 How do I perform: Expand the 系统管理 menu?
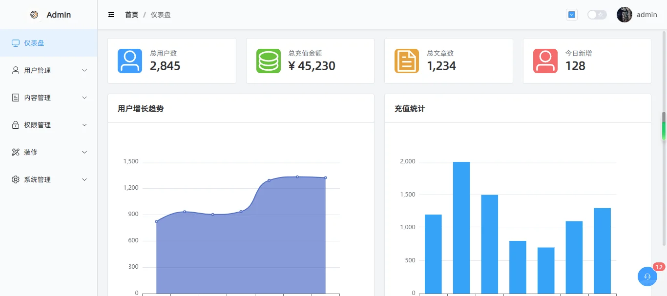[37, 179]
